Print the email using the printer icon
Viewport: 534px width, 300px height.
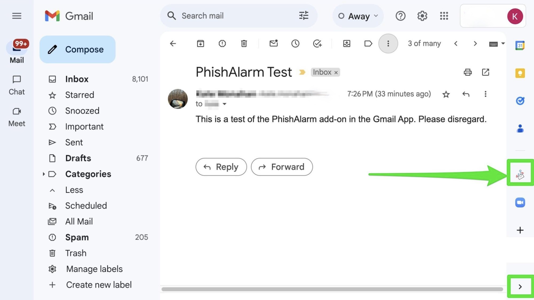click(467, 72)
